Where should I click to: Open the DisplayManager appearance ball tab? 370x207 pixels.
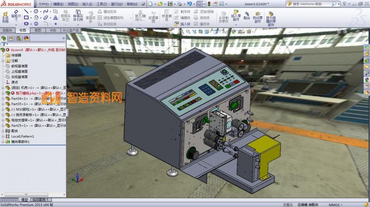click(x=26, y=38)
